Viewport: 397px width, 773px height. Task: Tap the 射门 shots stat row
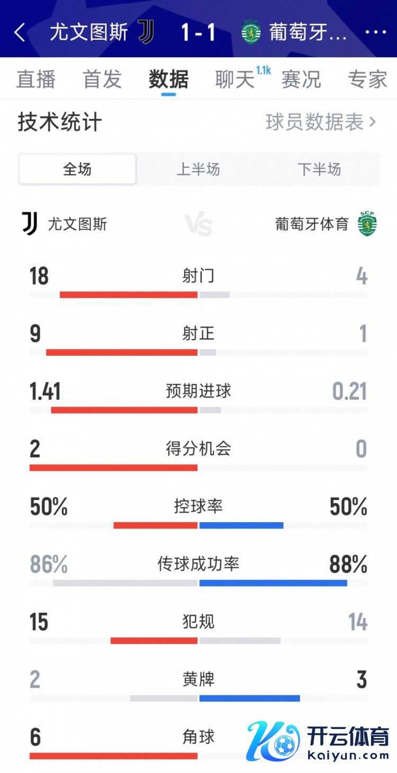pyautogui.click(x=198, y=276)
